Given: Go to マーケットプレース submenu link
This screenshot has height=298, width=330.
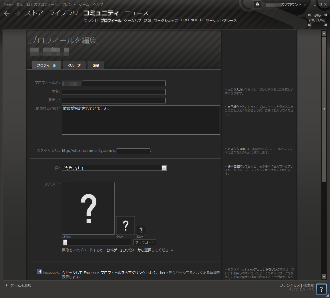Looking at the screenshot, I should [x=221, y=20].
